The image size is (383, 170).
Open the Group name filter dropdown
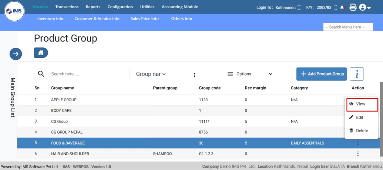click(151, 74)
